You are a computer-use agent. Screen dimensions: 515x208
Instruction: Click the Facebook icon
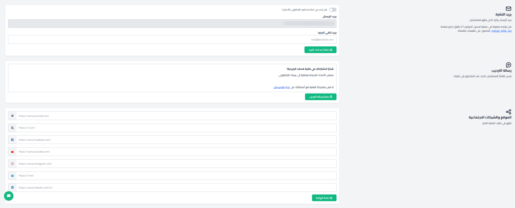(x=12, y=140)
